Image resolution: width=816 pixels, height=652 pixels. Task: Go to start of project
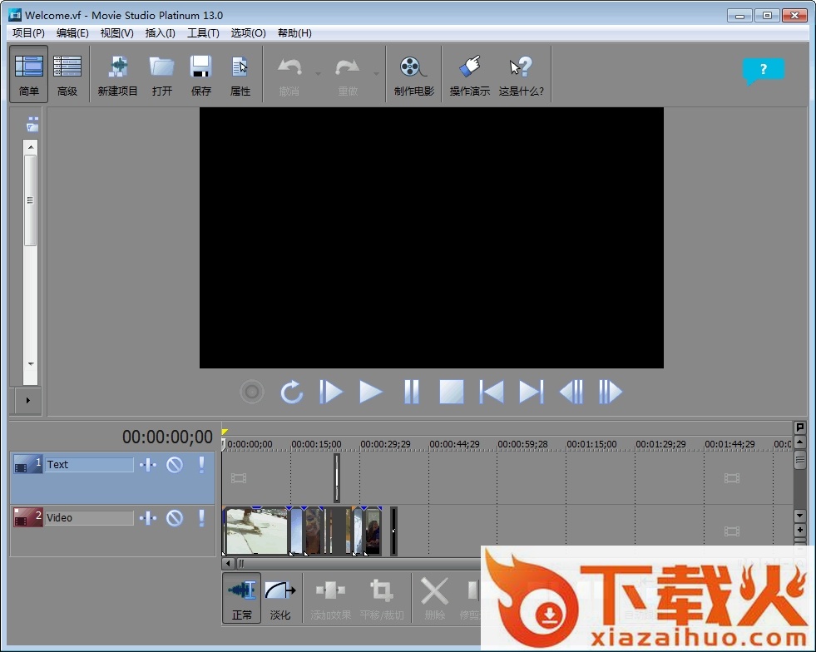pos(492,392)
